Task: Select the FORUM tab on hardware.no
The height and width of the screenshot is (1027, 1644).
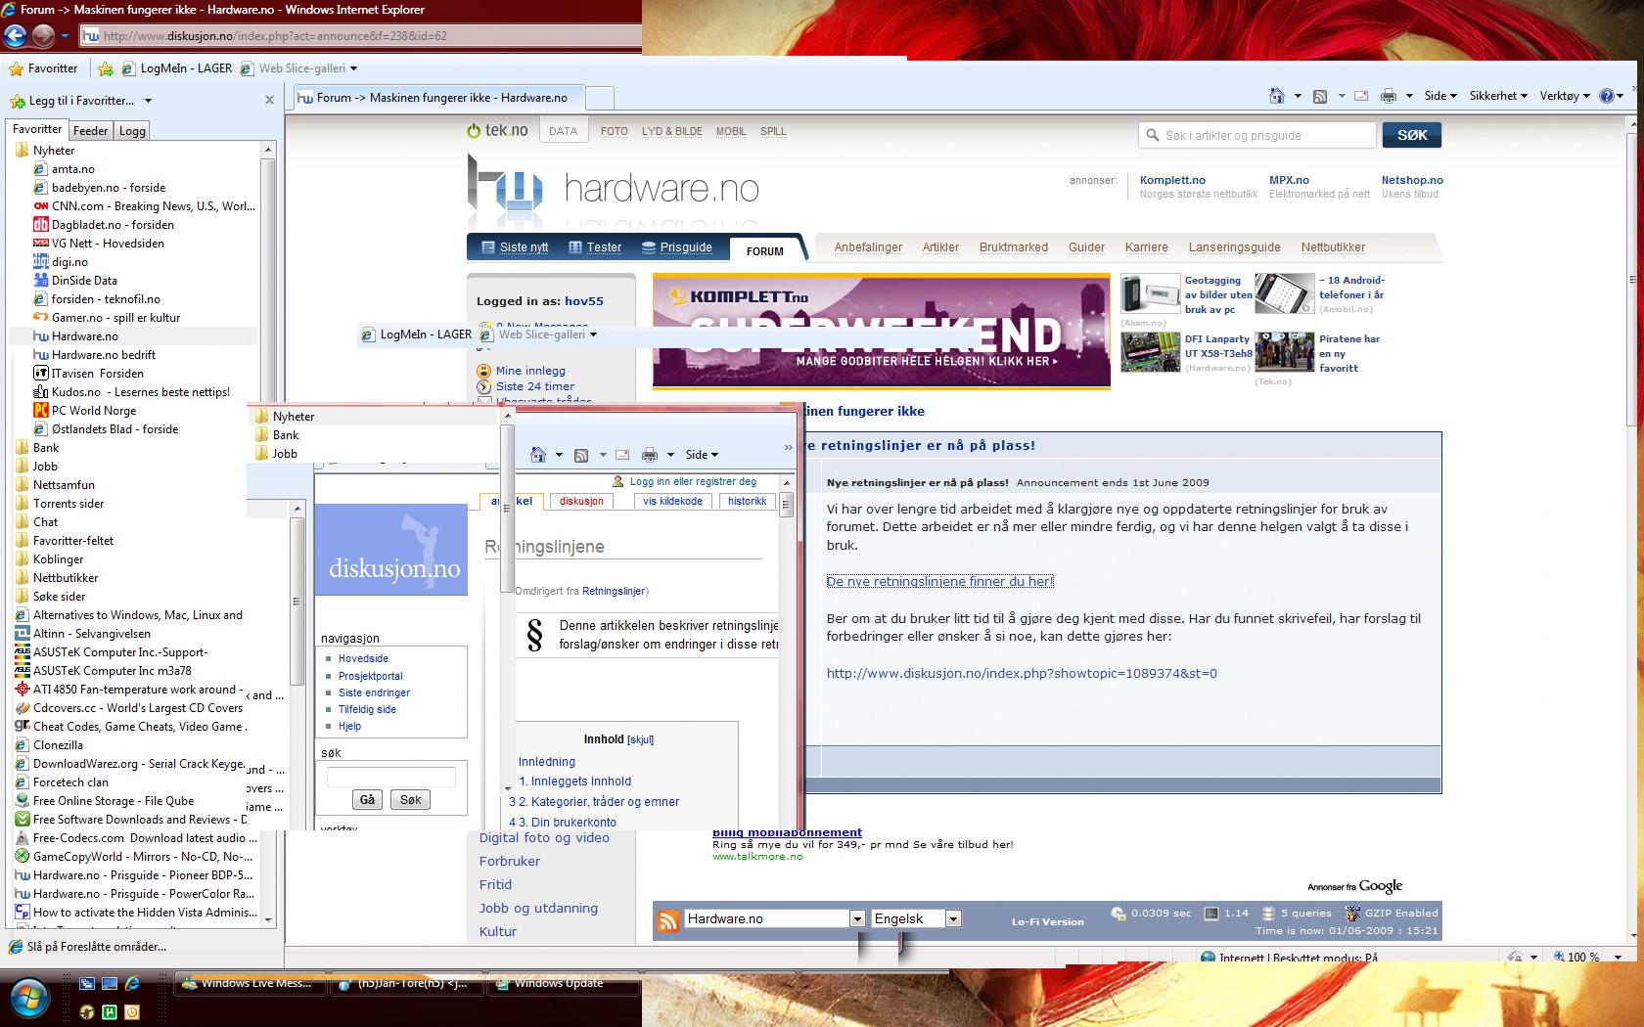Action: 765,251
